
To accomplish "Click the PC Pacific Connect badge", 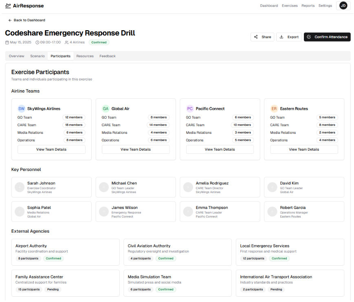I will pos(190,109).
